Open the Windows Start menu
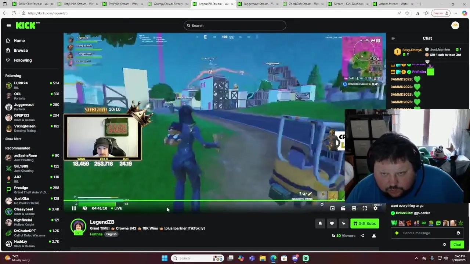Image resolution: width=470 pixels, height=264 pixels. click(164, 258)
